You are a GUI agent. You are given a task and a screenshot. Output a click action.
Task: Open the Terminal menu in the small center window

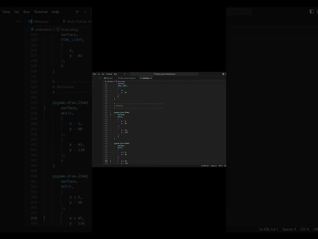[x=109, y=74]
